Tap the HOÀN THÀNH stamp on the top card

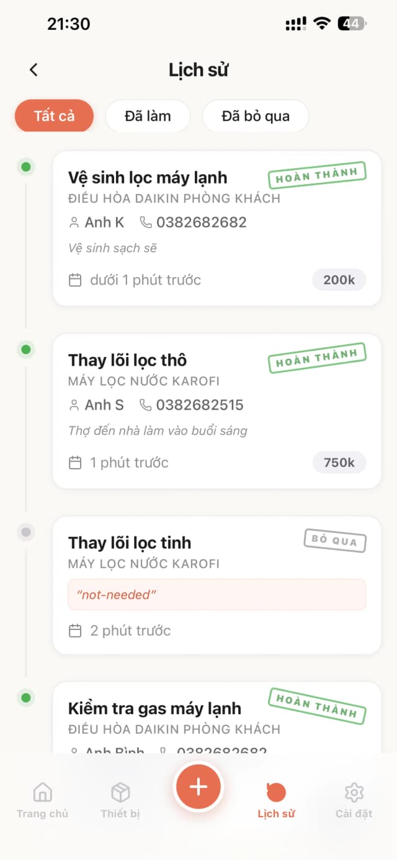(316, 173)
